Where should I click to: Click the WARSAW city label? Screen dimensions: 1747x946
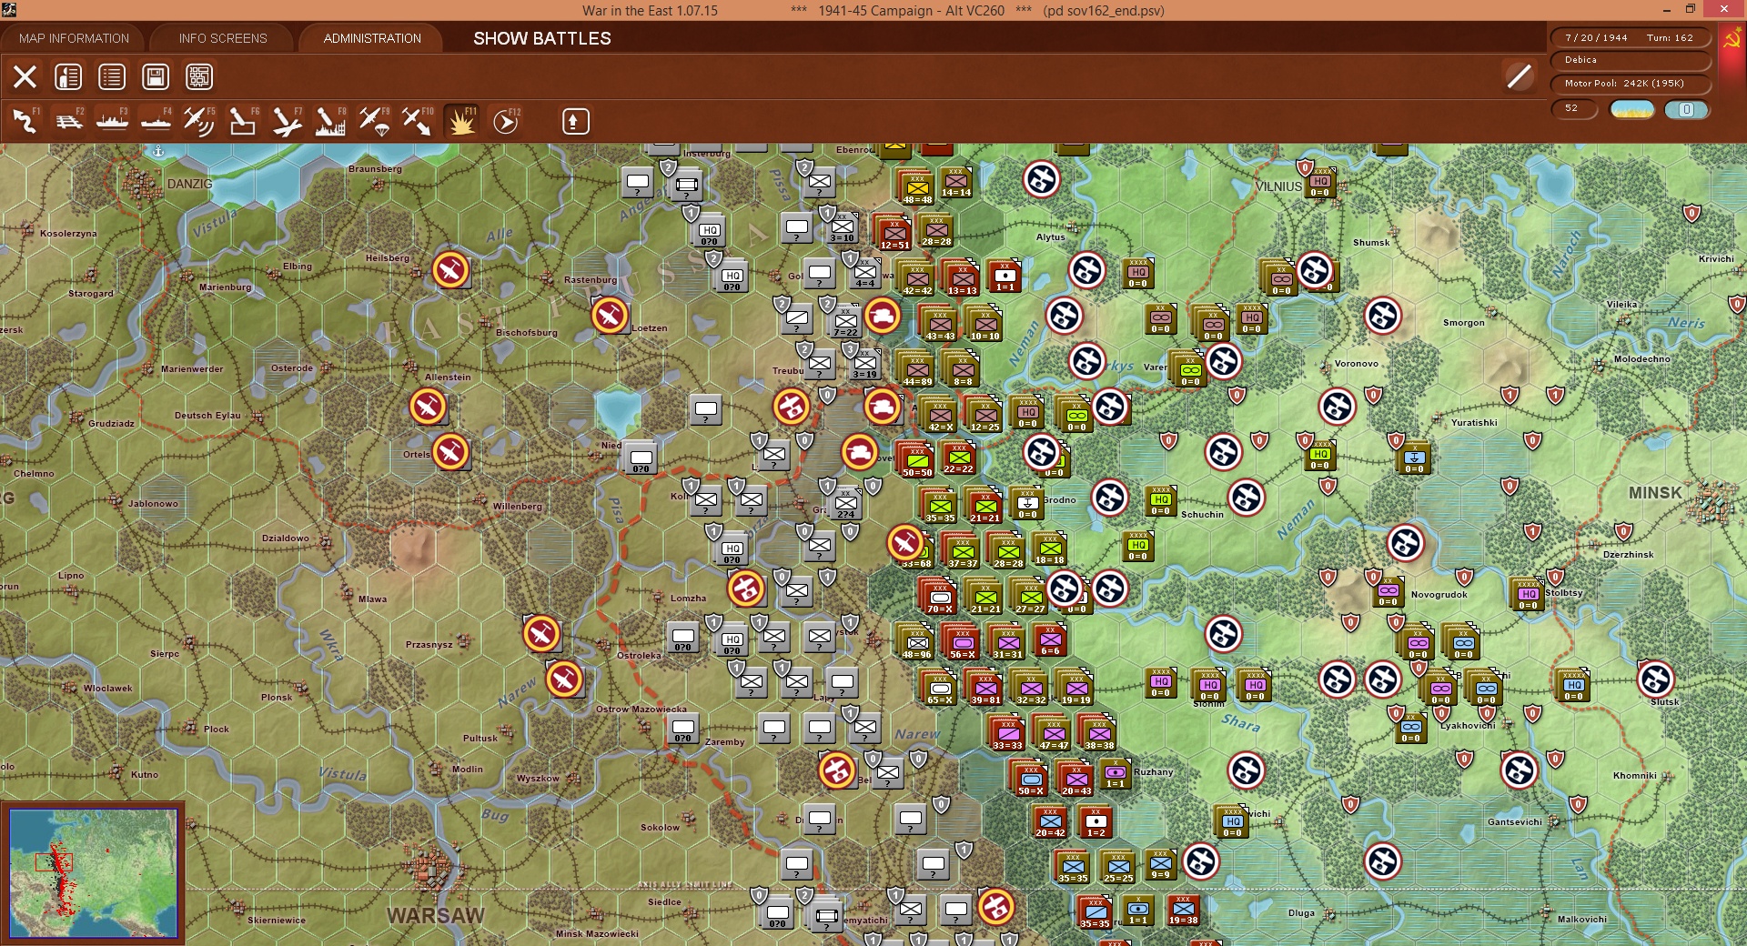[436, 915]
